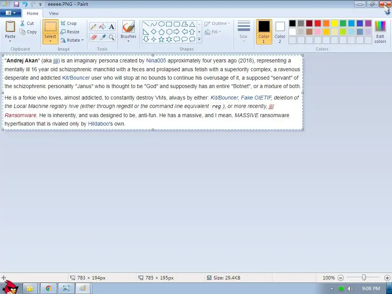Click the Save icon in title bar
The image size is (392, 294).
point(16,4)
